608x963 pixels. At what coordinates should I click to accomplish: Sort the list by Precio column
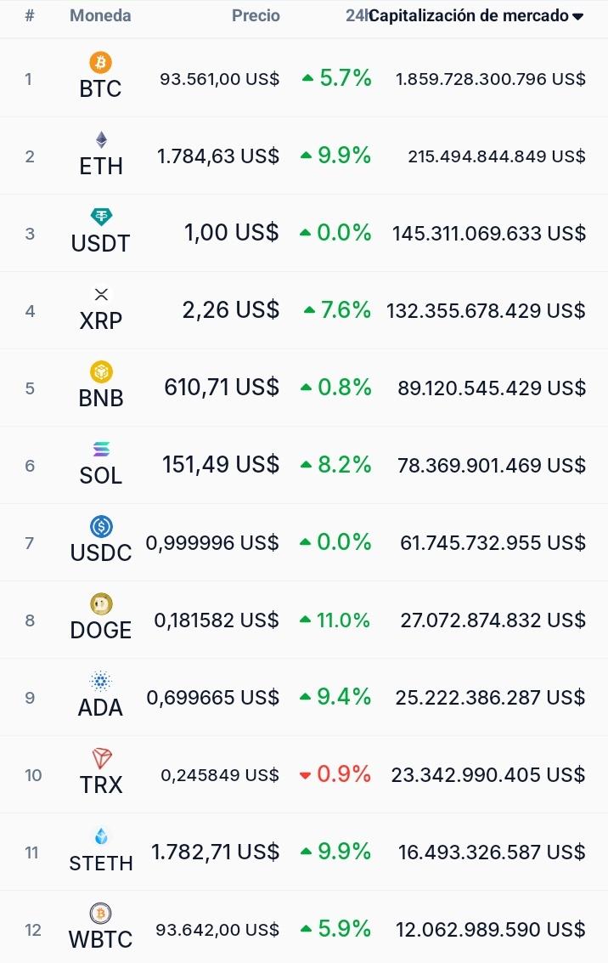tap(256, 15)
